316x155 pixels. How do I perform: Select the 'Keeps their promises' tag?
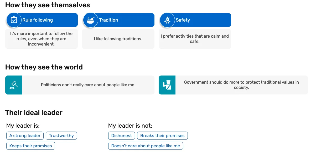(x=30, y=146)
